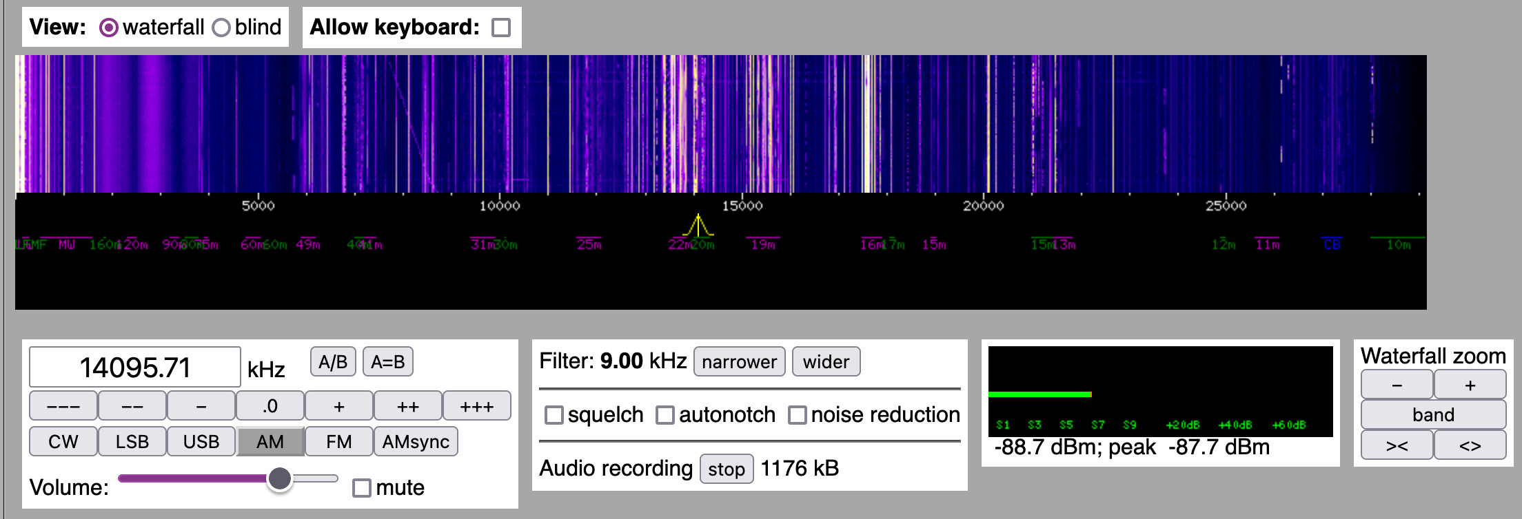The image size is (1522, 519).
Task: Step frequency up with the triple-plus button
Action: [476, 406]
